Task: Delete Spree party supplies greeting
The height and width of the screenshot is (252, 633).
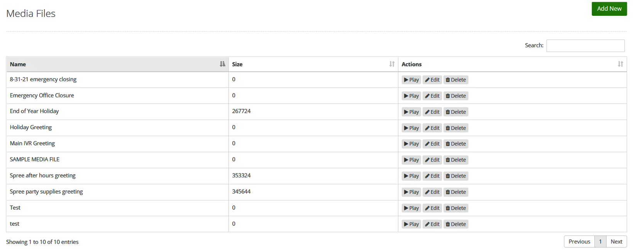Action: (455, 192)
